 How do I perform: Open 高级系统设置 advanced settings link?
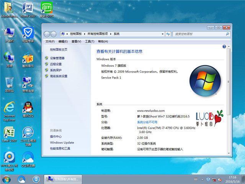coord(59,76)
